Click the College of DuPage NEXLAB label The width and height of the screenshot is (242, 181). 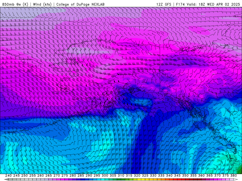coord(80,4)
